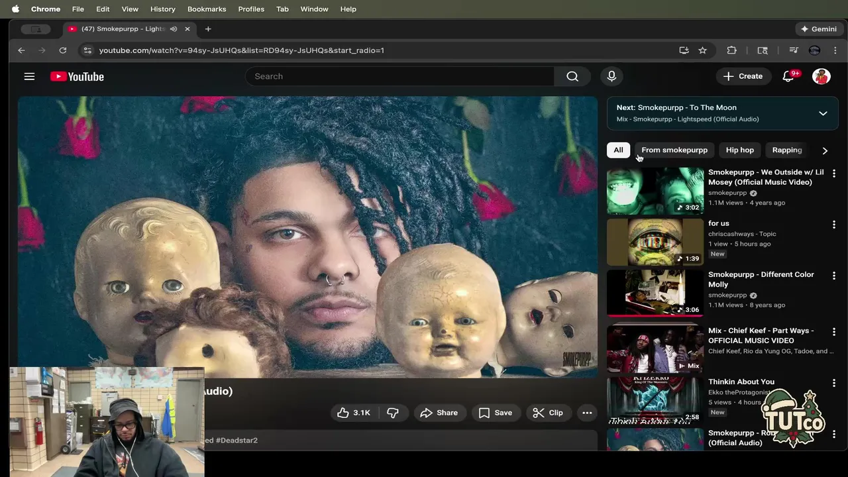The width and height of the screenshot is (848, 477).
Task: Open the notifications bell
Action: tap(788, 76)
